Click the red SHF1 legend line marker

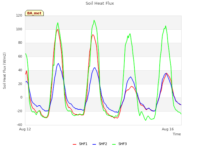click(x=74, y=144)
